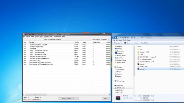
Task: Click the Close button in Rapid PDF Count
Action: coord(106,99)
